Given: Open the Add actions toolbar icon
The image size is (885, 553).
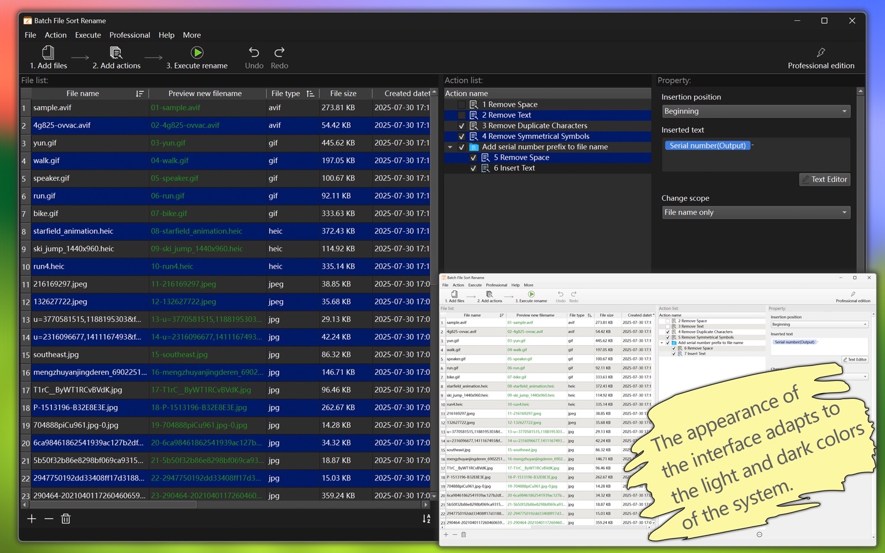Looking at the screenshot, I should click(116, 53).
